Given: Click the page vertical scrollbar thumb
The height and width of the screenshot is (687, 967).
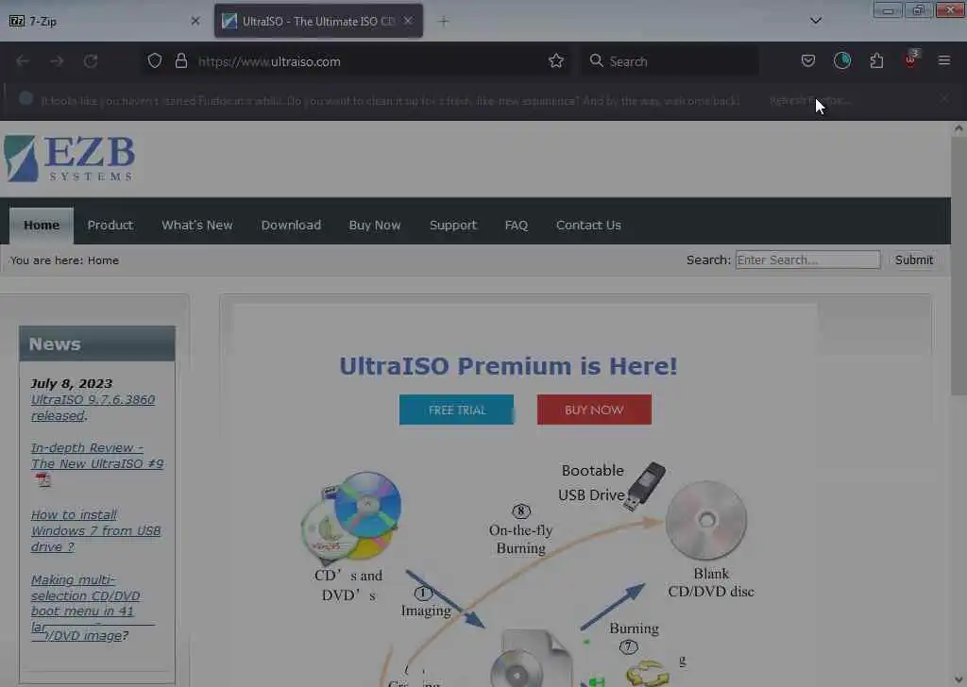Looking at the screenshot, I should (959, 265).
